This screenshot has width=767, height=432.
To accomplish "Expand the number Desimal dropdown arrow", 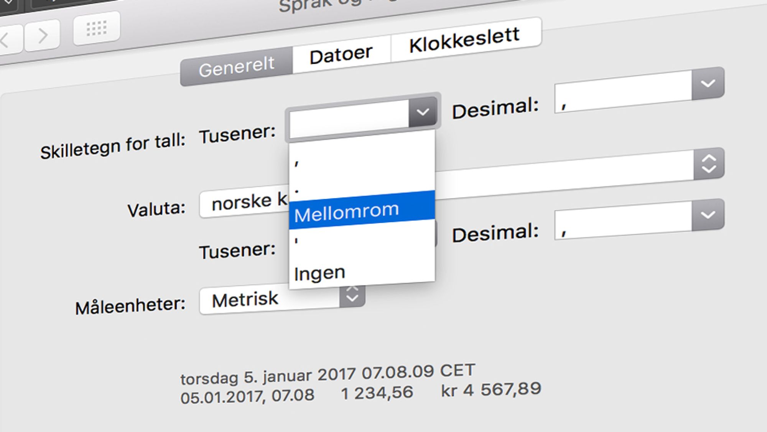I will pyautogui.click(x=708, y=83).
